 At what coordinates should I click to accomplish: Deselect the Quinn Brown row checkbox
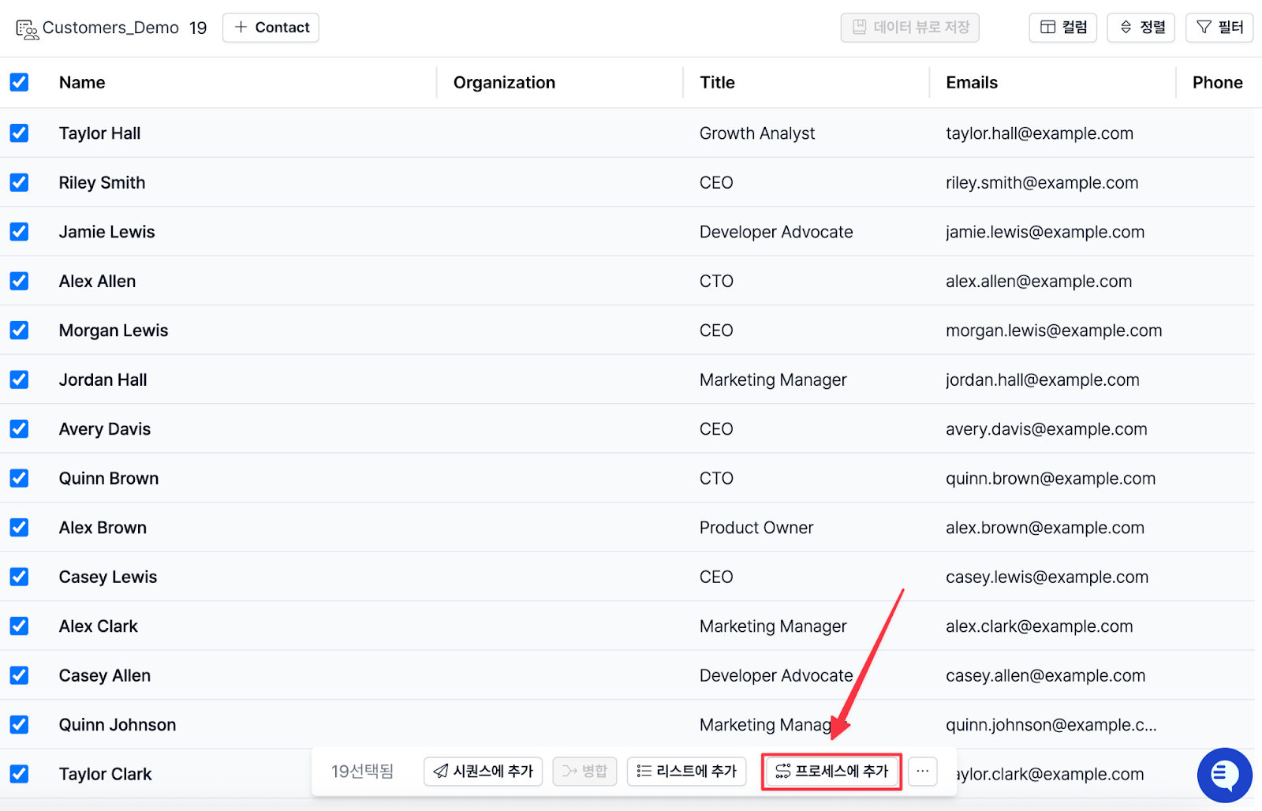(x=20, y=478)
